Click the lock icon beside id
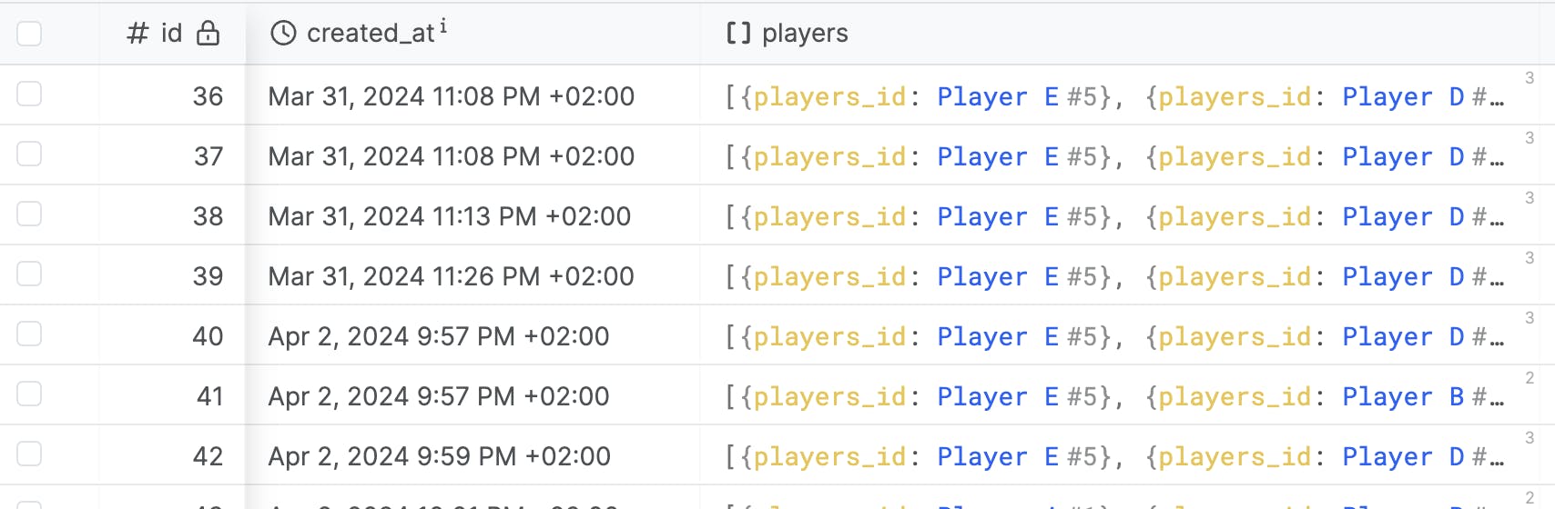Screen dimensions: 1555x509 (208, 34)
